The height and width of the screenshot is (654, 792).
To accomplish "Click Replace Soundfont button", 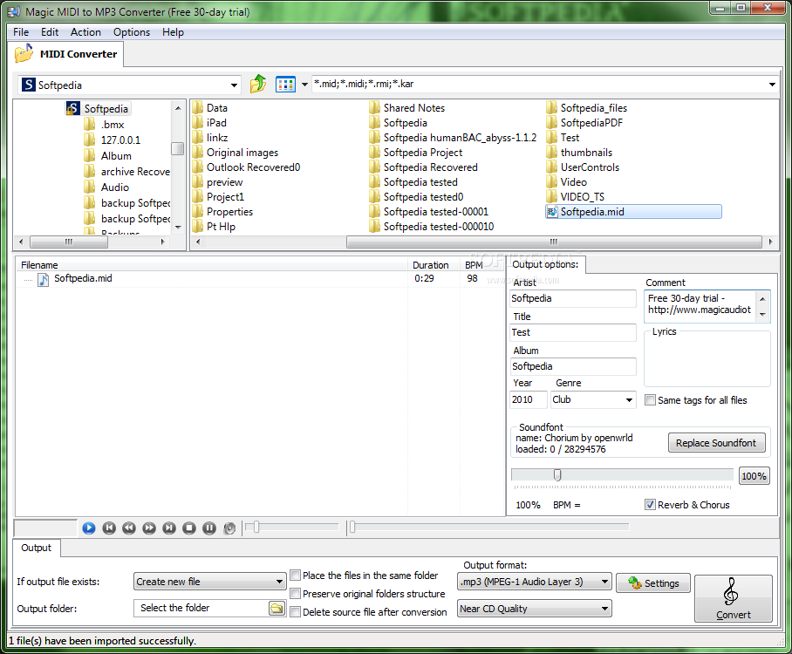I will click(x=716, y=443).
